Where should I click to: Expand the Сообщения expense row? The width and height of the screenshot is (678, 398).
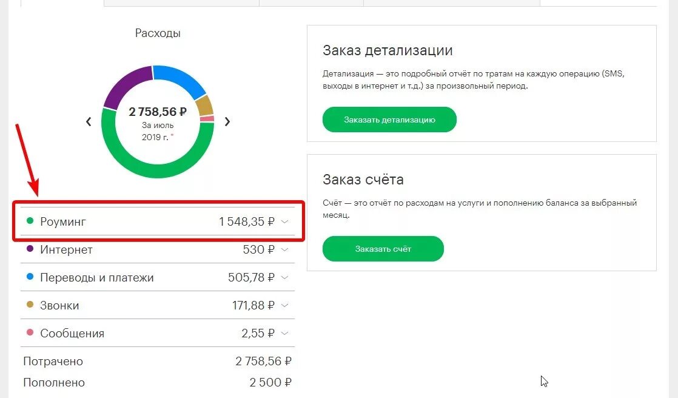pyautogui.click(x=285, y=333)
